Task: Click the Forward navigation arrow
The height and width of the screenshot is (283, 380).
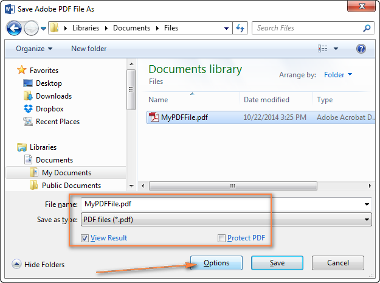Action: 31,28
